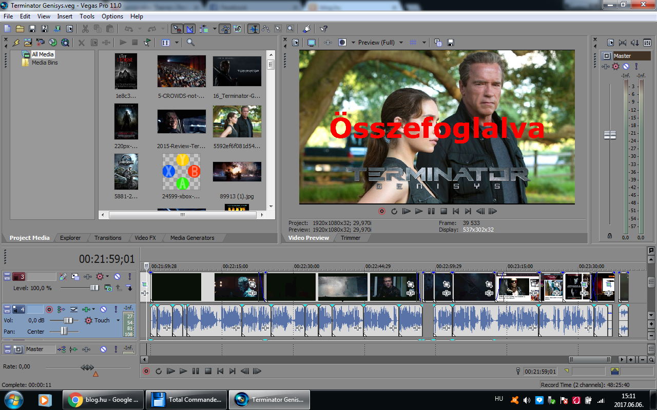Open Overlays grid dropdown arrow

pos(424,43)
